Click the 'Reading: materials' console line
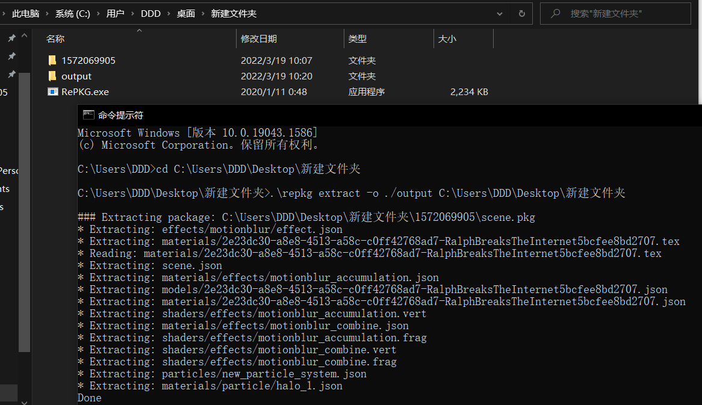The image size is (702, 405). tap(369, 253)
